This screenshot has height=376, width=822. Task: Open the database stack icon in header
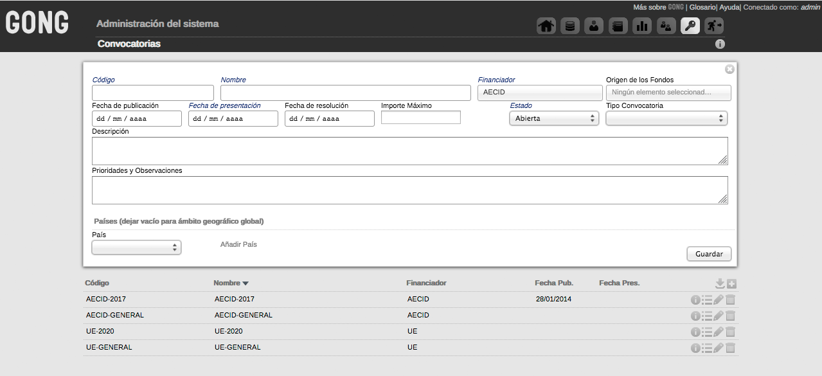[x=570, y=26]
